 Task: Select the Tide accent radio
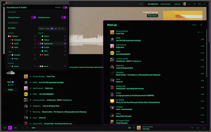point(65,51)
